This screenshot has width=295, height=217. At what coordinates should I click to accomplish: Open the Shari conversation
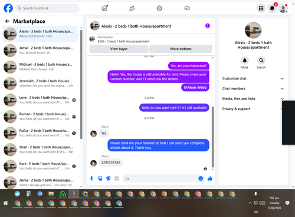coord(40,149)
